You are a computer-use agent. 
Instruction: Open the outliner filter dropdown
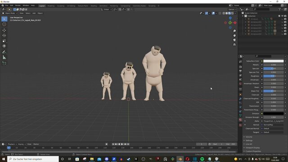click(280, 9)
